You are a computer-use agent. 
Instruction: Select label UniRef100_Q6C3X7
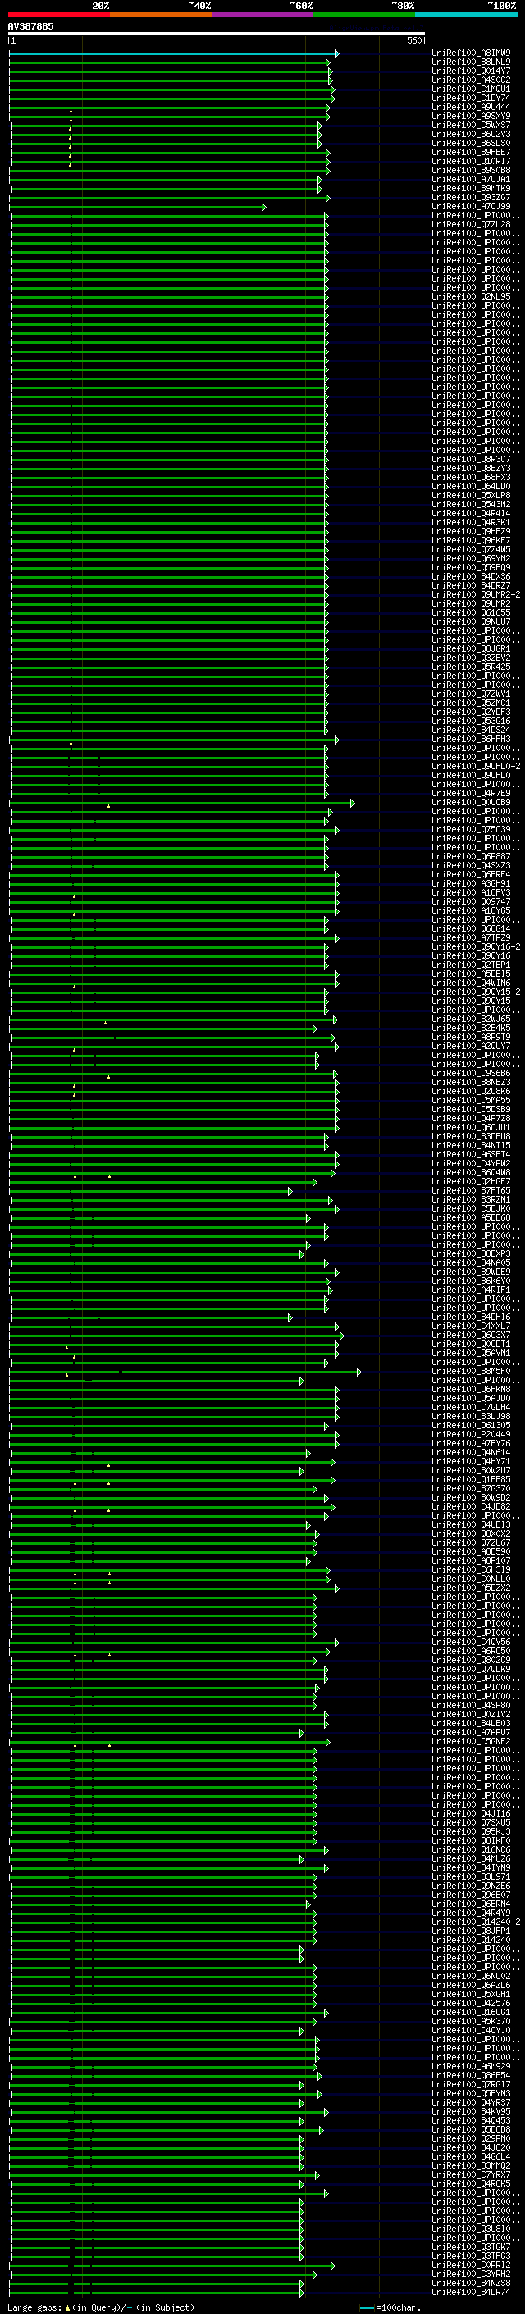(471, 1335)
